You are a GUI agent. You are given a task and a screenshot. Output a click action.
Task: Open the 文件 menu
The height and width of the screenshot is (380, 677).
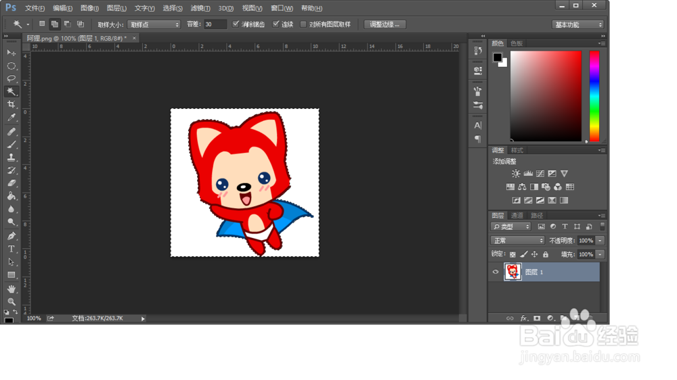(35, 8)
